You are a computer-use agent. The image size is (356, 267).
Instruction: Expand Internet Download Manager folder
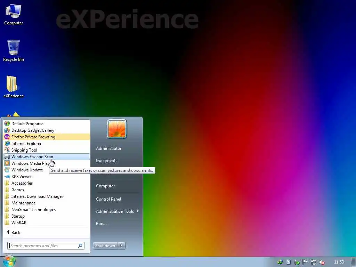(x=47, y=196)
